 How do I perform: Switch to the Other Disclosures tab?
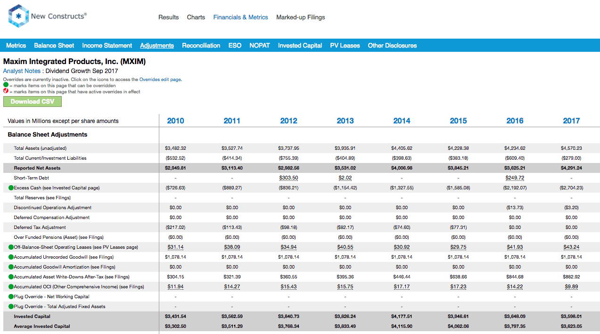click(392, 46)
